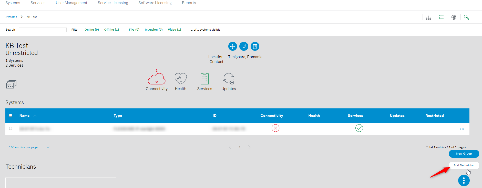Check the first system row checkbox
482x188 pixels.
(11, 129)
